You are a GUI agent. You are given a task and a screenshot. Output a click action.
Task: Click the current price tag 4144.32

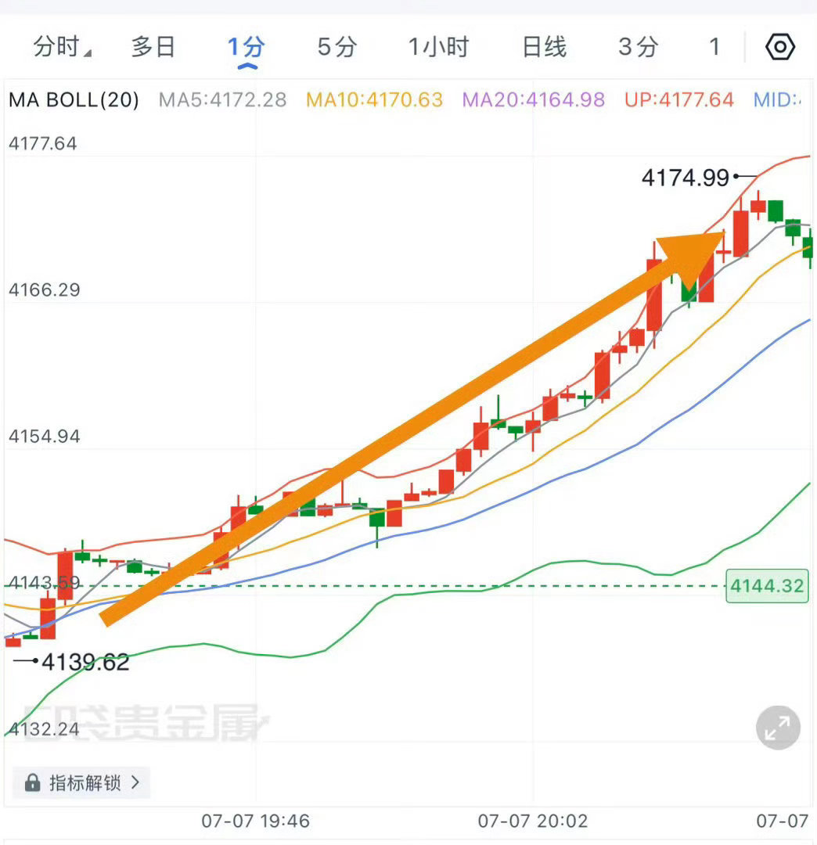click(x=767, y=586)
